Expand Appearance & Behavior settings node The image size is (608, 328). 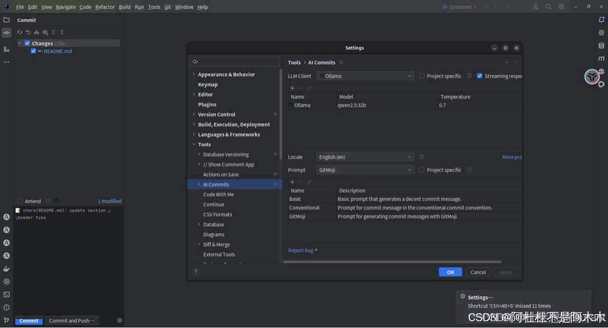point(194,75)
